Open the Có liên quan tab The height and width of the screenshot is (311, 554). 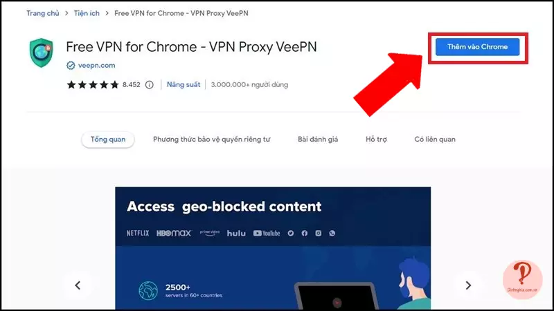click(x=435, y=140)
